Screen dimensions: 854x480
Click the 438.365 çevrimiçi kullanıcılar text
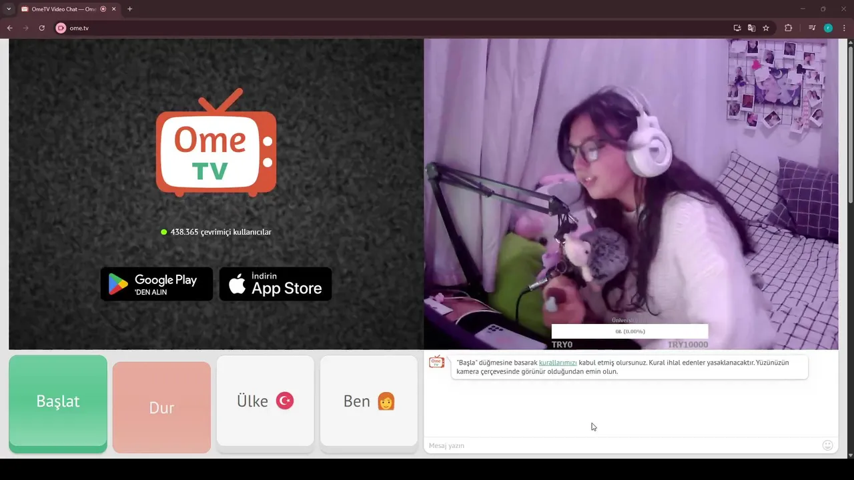click(x=221, y=232)
